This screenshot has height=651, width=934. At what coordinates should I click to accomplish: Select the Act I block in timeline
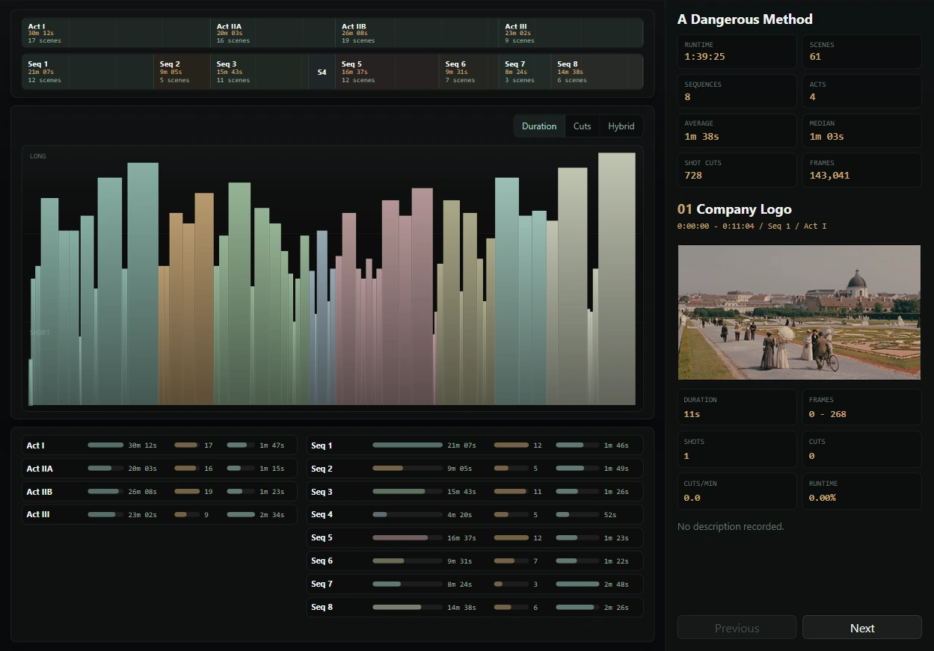point(117,33)
